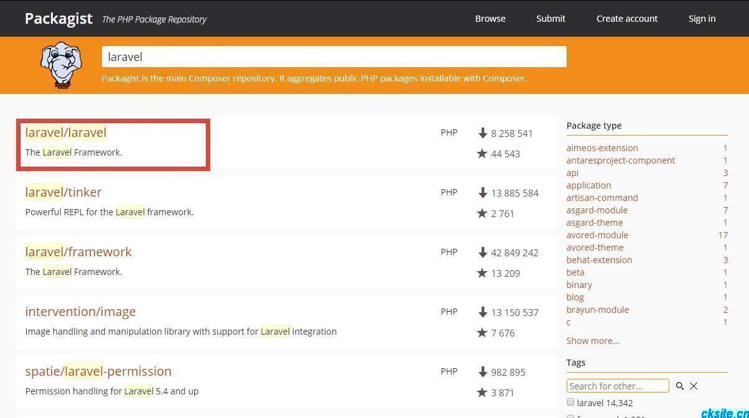Filter by avored-module package type
The width and height of the screenshot is (749, 418).
click(x=597, y=235)
